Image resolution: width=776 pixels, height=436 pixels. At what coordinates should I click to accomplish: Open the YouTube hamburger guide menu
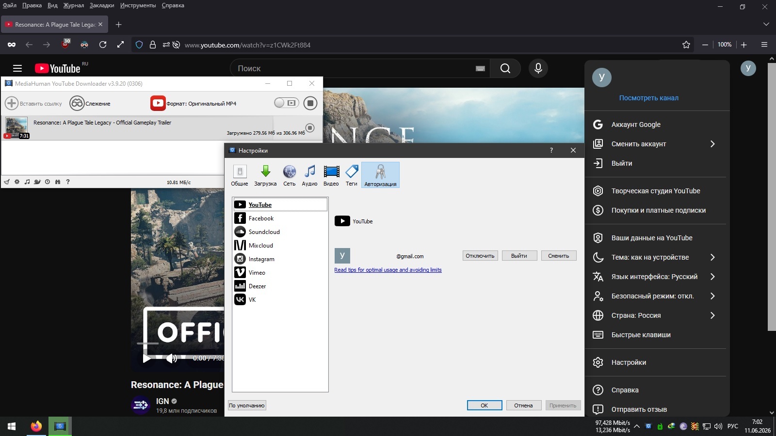pyautogui.click(x=17, y=68)
